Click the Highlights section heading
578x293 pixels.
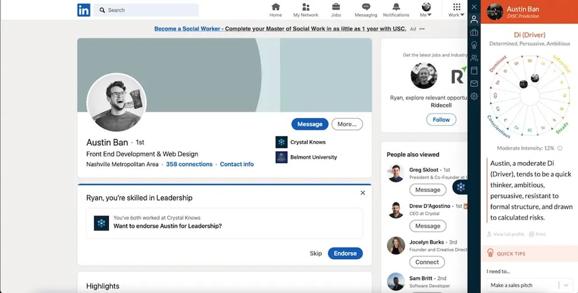pyautogui.click(x=103, y=286)
